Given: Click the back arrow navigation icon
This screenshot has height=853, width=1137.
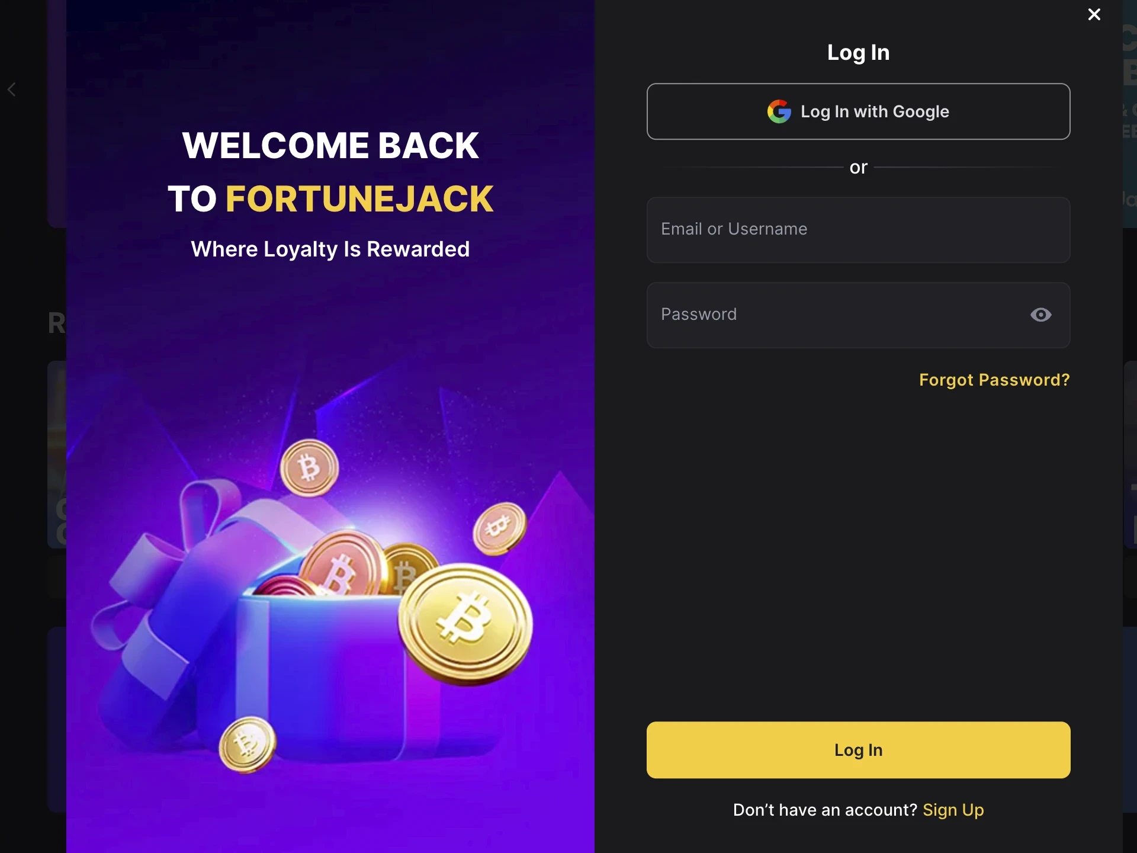Looking at the screenshot, I should [12, 89].
